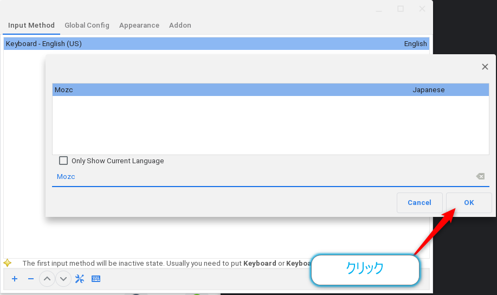This screenshot has width=497, height=295.
Task: Click the Mozc search input field
Action: coord(260,177)
